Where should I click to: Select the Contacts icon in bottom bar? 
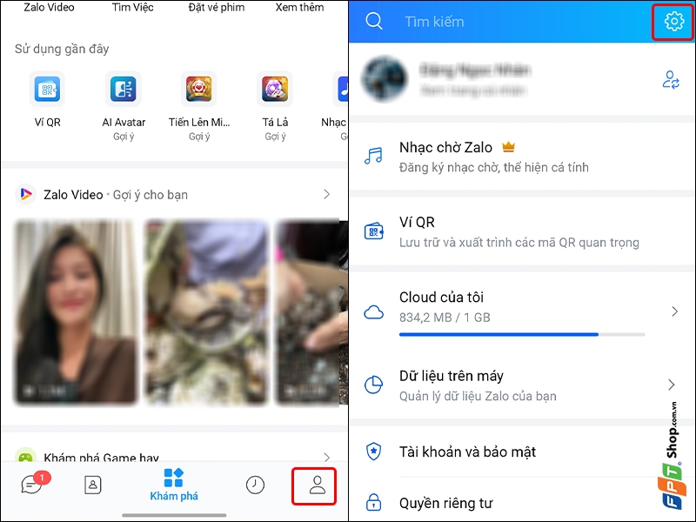click(x=92, y=485)
